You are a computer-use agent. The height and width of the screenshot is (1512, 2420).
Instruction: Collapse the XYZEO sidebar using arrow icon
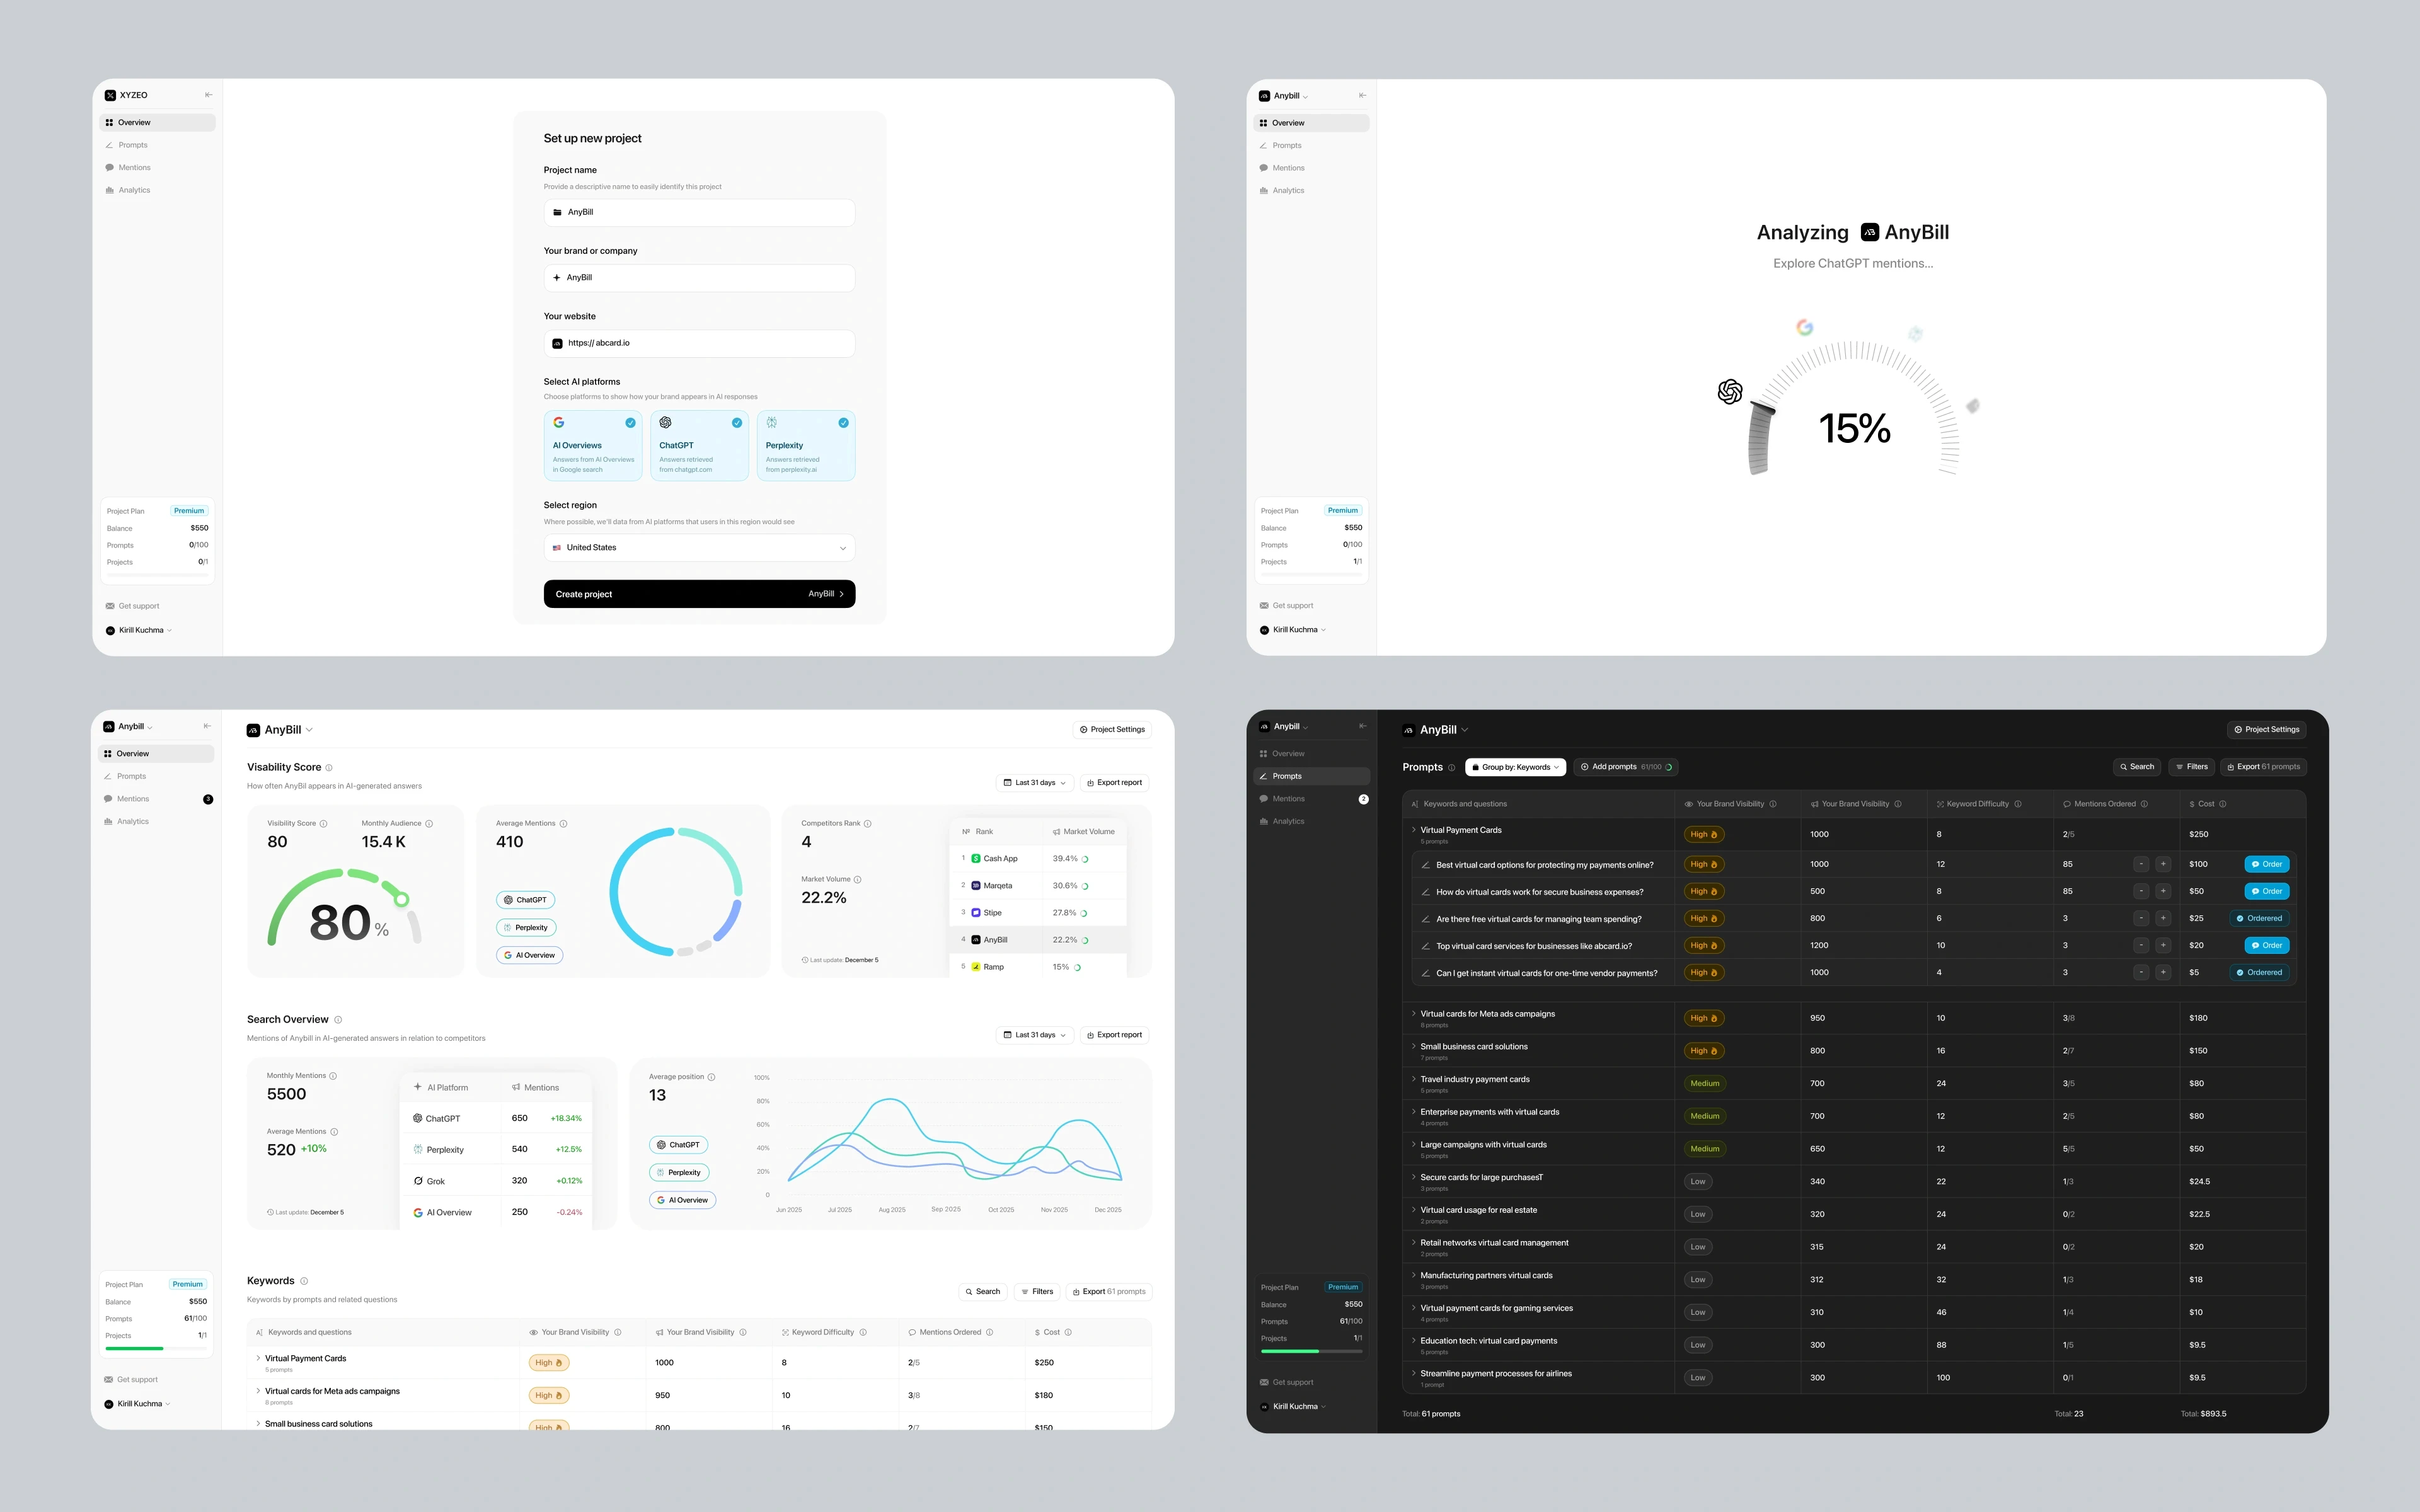208,95
